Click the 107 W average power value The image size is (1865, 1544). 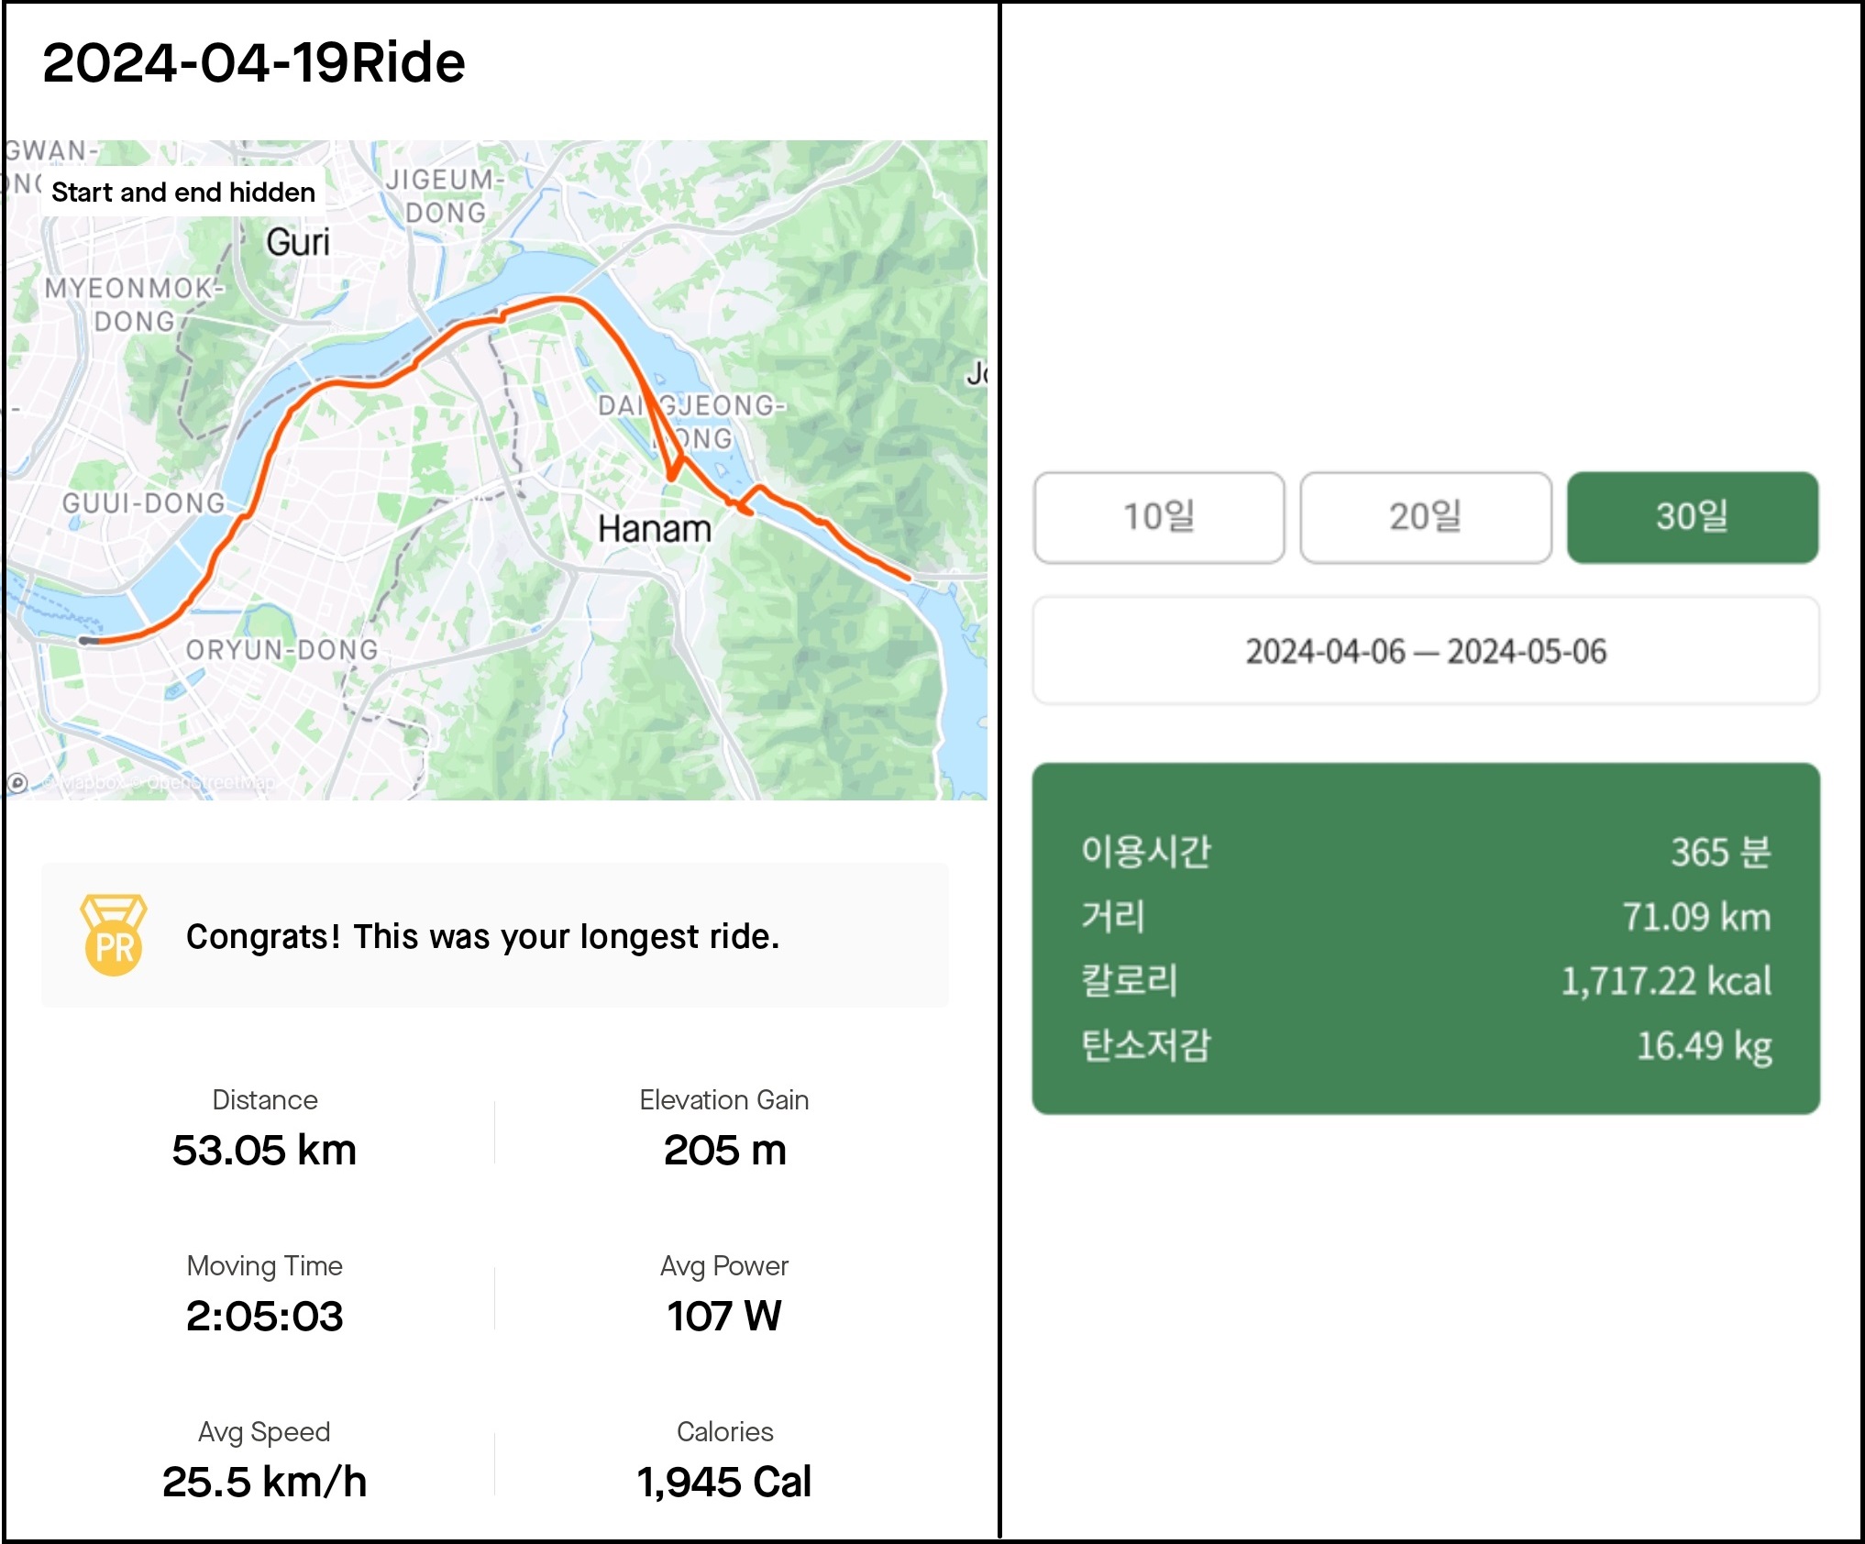(x=724, y=1316)
